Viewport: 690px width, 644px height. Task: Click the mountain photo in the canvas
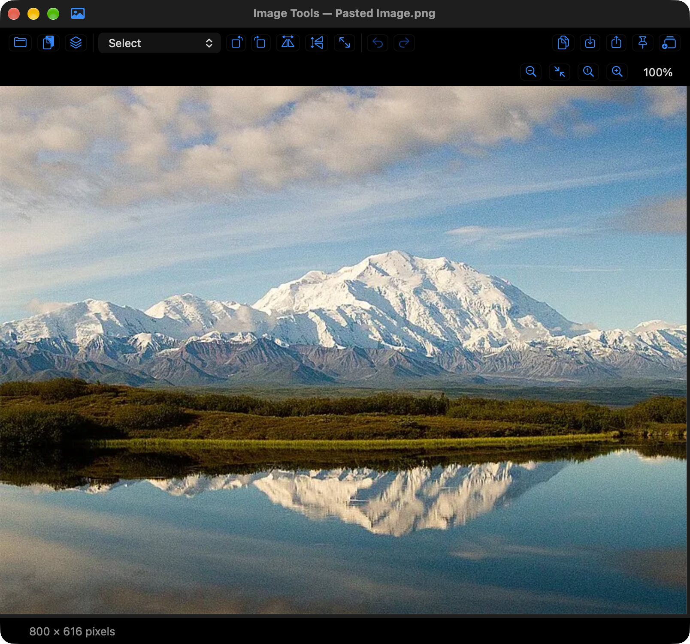pos(343,350)
